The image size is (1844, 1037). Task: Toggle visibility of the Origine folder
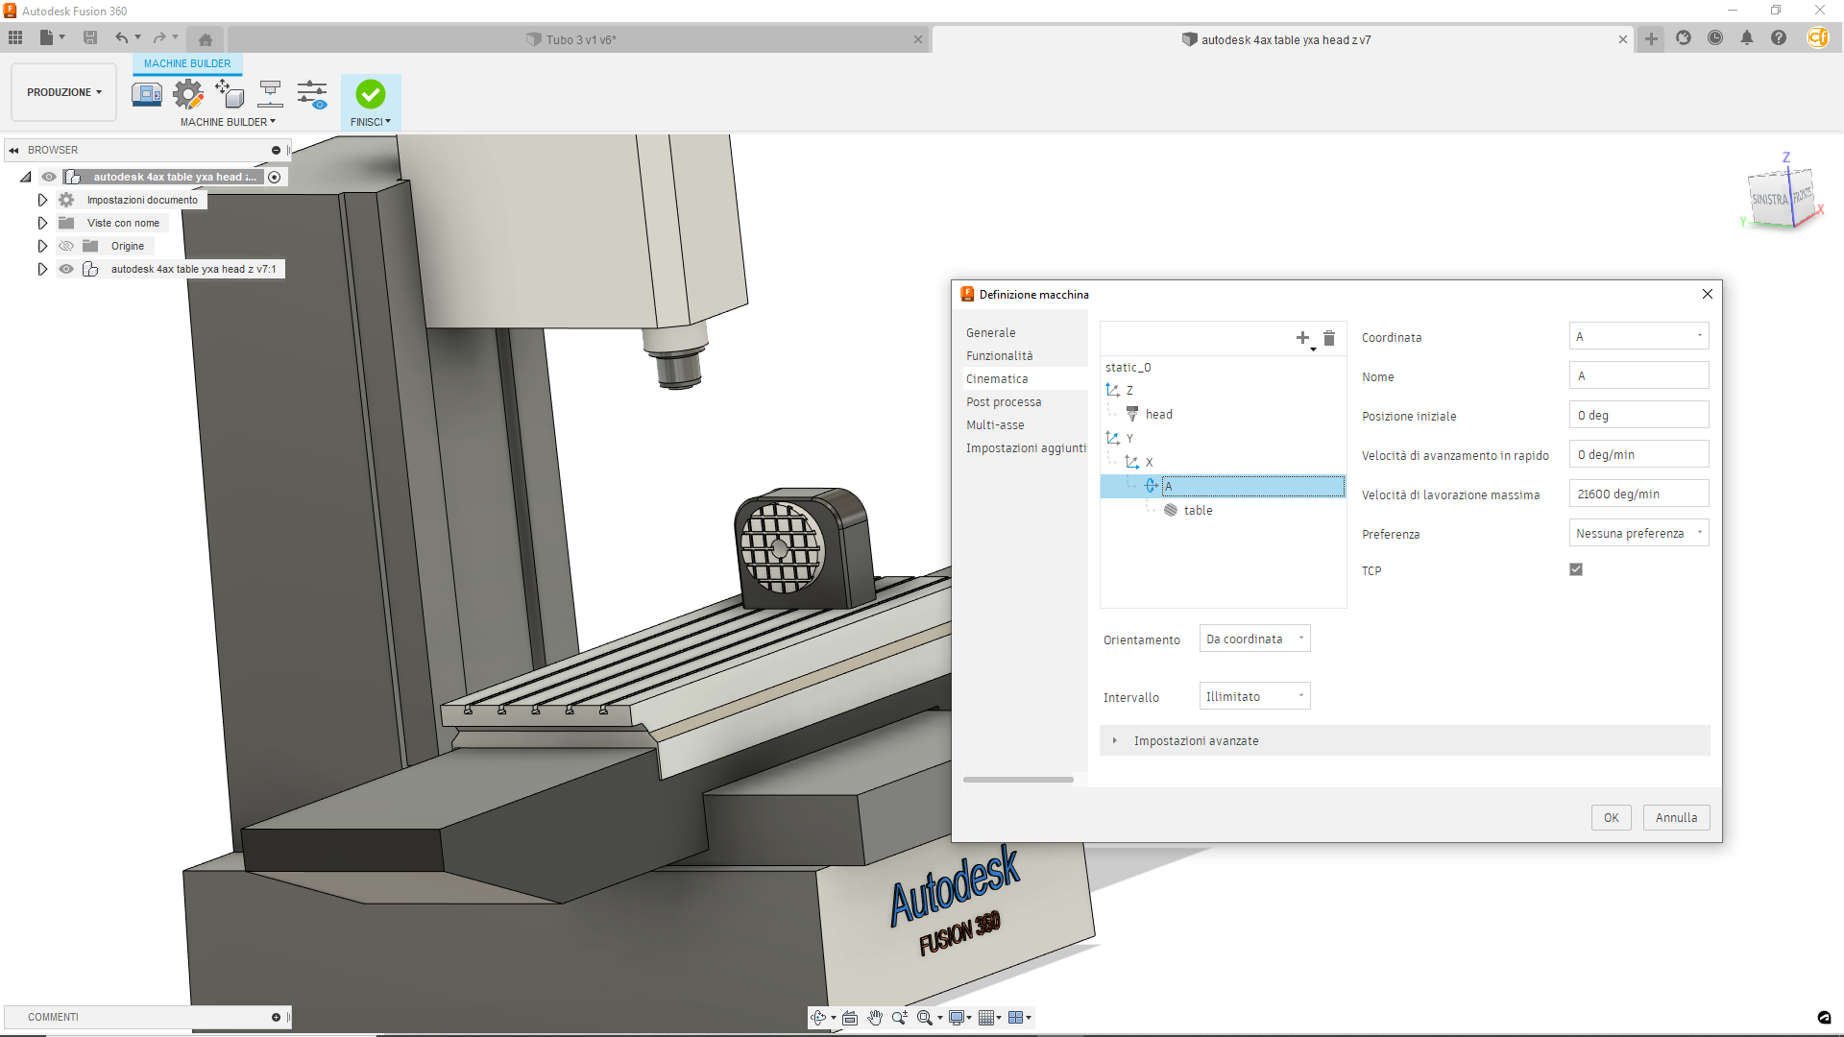(66, 246)
